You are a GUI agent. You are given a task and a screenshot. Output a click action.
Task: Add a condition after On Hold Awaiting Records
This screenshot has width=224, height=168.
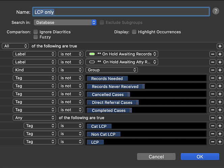220,54
